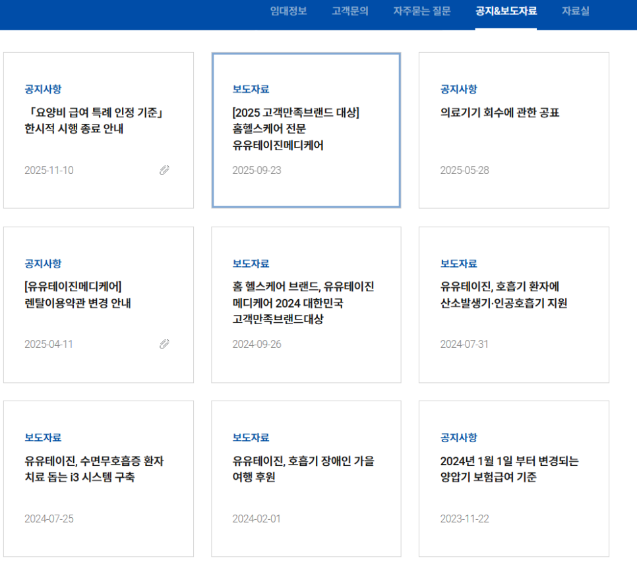Click 공지사항 label on 렌탈이용약관 card
The width and height of the screenshot is (637, 566).
tap(43, 264)
